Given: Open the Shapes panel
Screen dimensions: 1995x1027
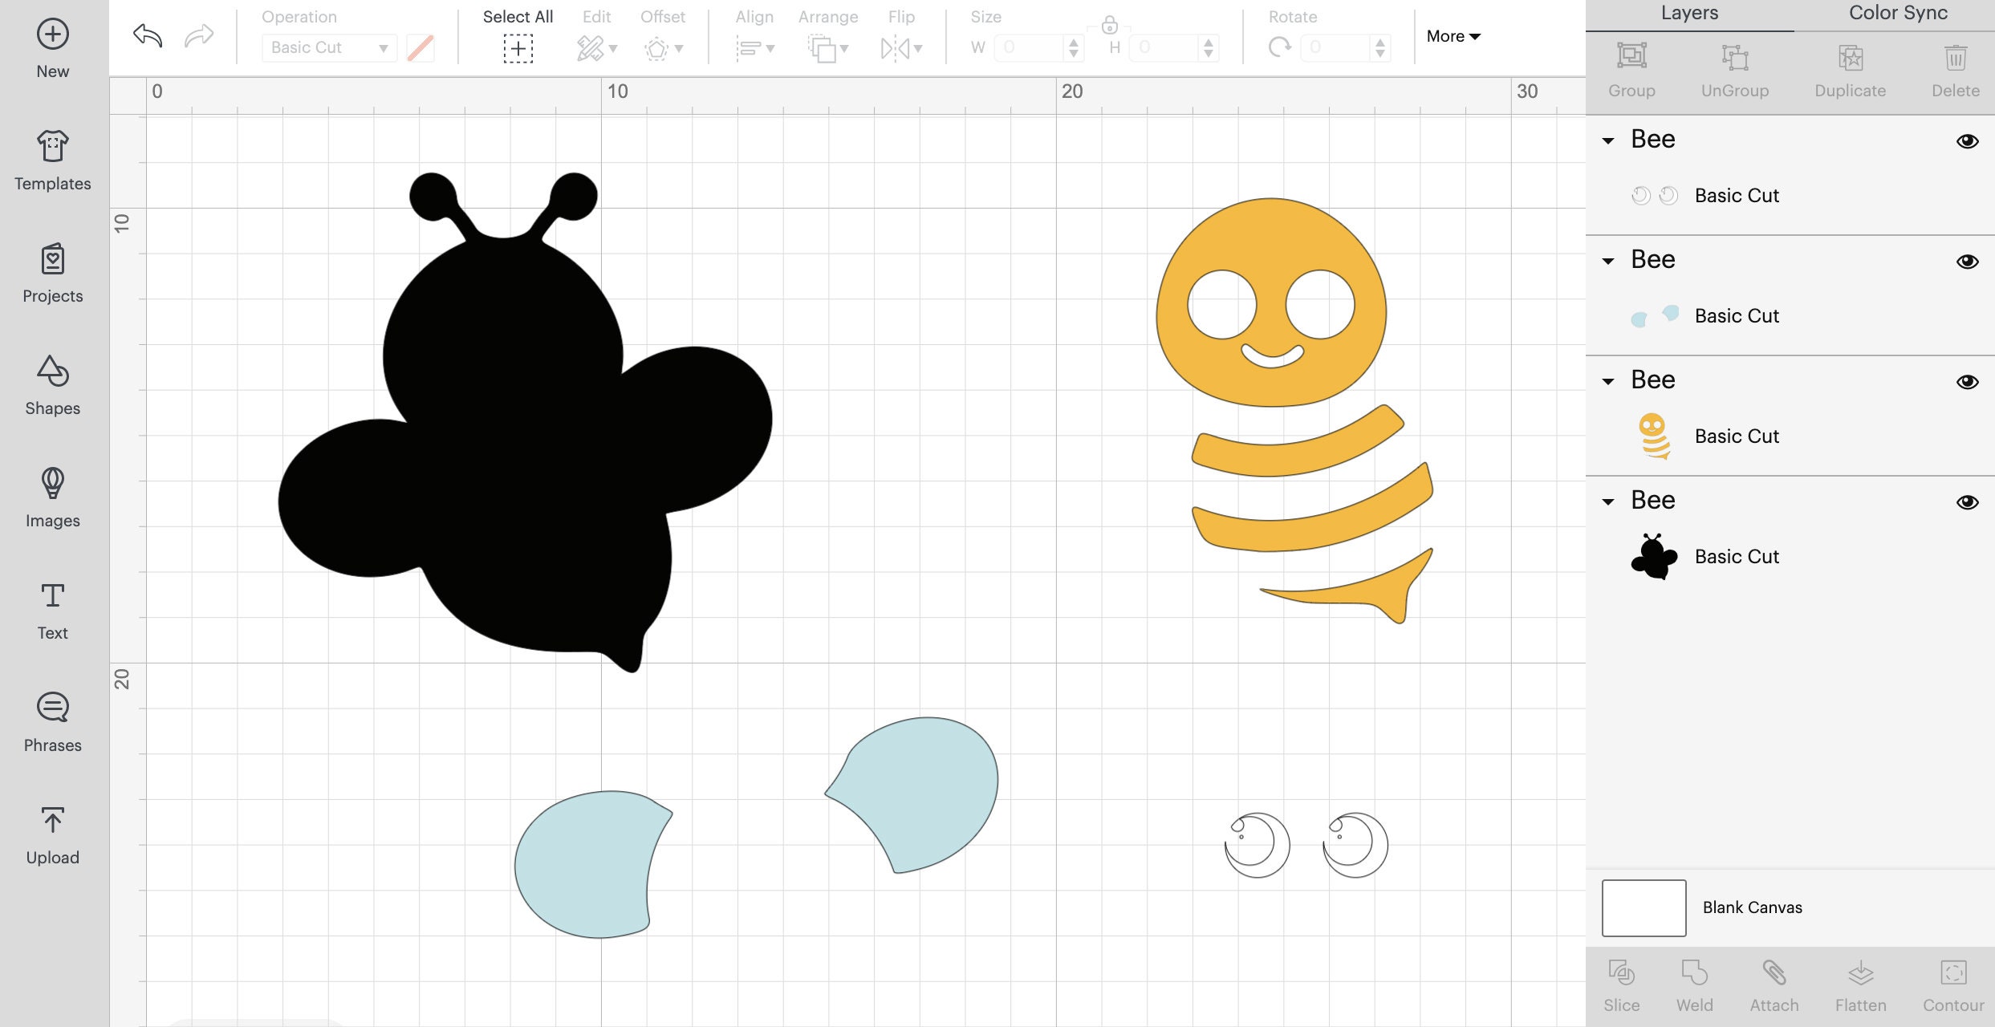Looking at the screenshot, I should (x=51, y=385).
